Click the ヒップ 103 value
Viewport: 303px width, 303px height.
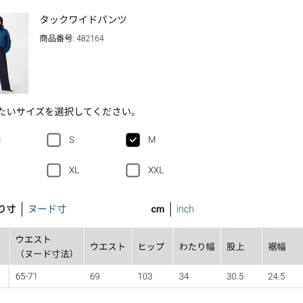coord(145,276)
